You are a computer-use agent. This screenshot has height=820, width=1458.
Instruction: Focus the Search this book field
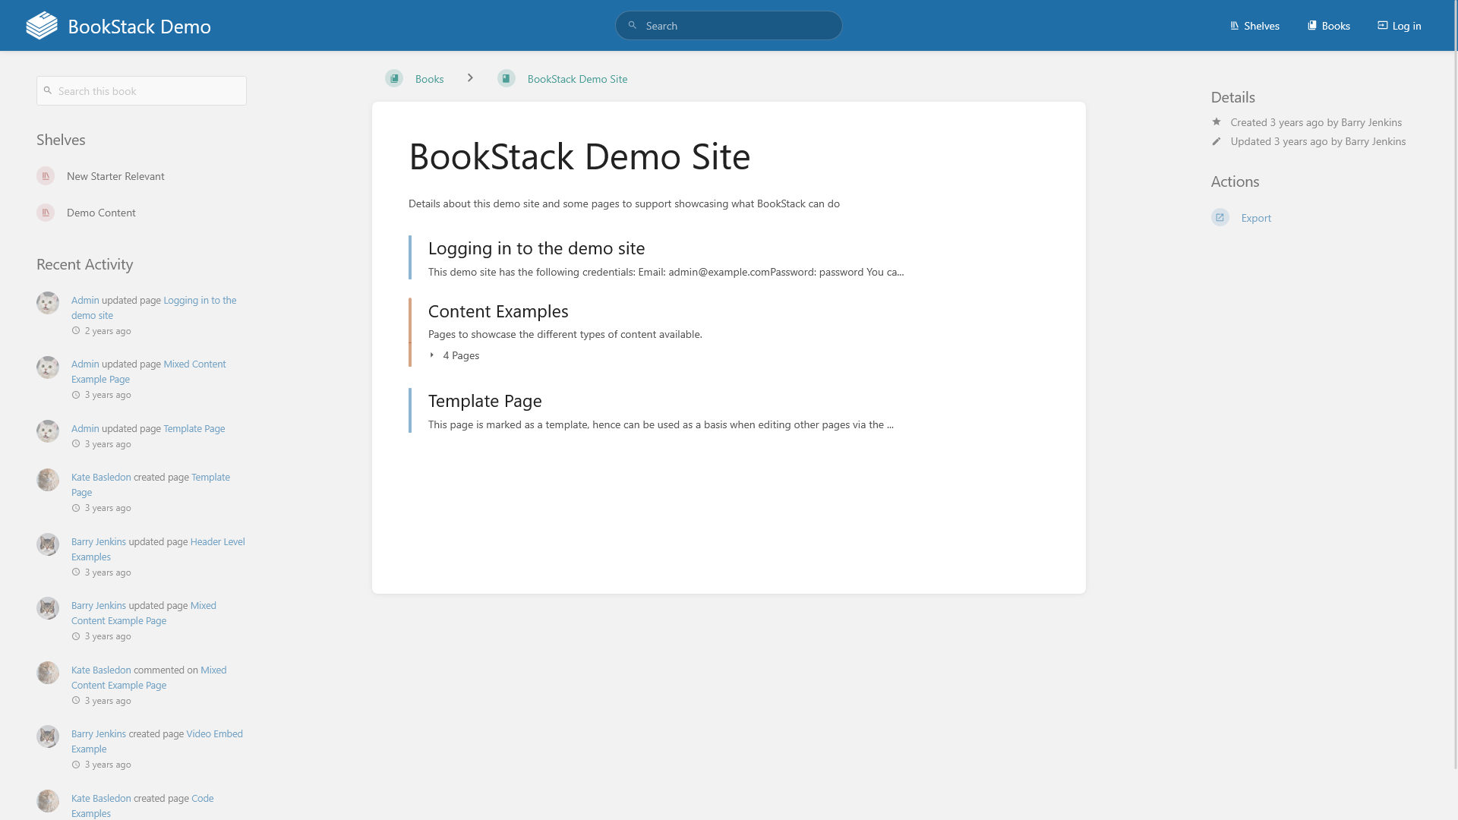[x=141, y=91]
